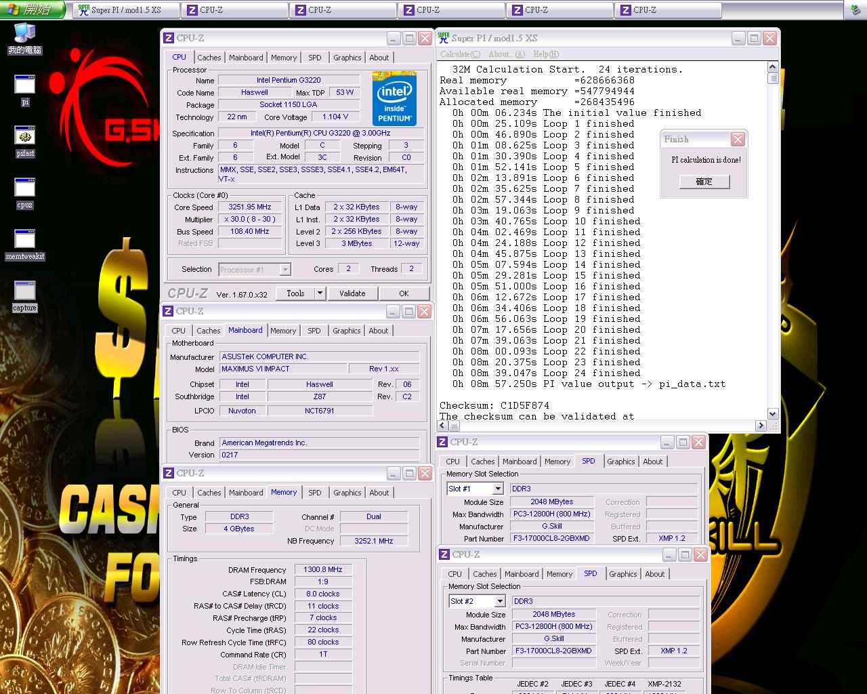867x694 pixels.
Task: Click Part Number field in Slot #1 window
Action: (552, 538)
